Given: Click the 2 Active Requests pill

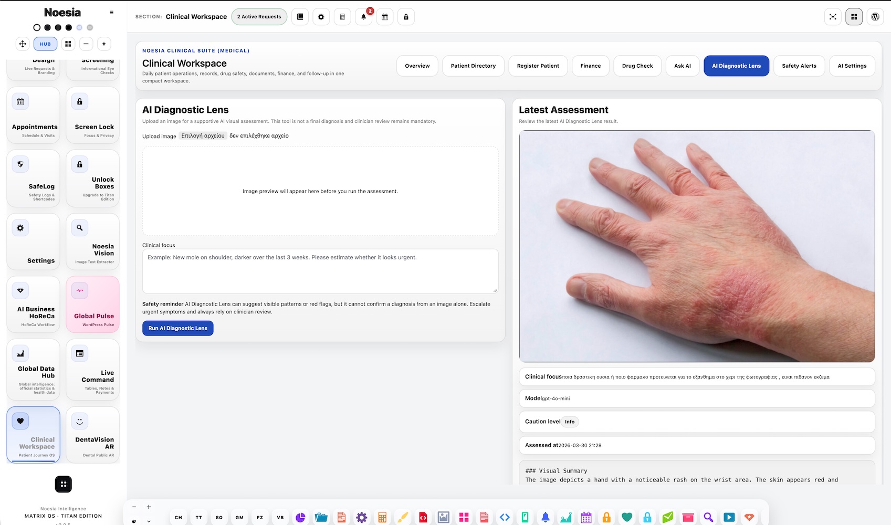Looking at the screenshot, I should (x=259, y=17).
